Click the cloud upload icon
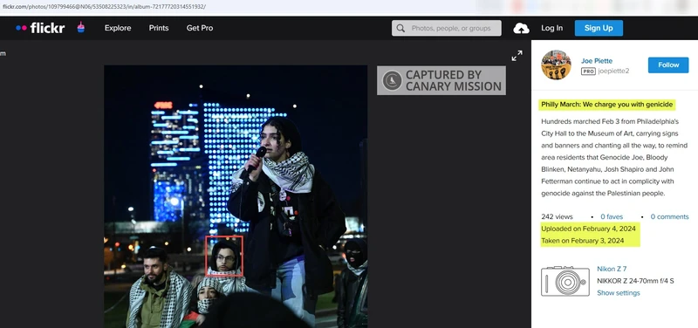This screenshot has height=328, width=698. [x=521, y=29]
